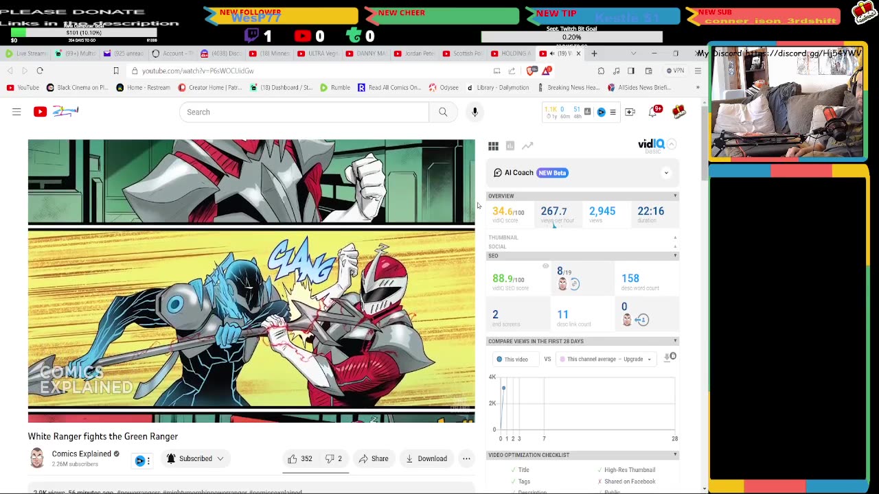Select vidIQ bar chart view icon
This screenshot has width=879, height=494.
click(510, 145)
